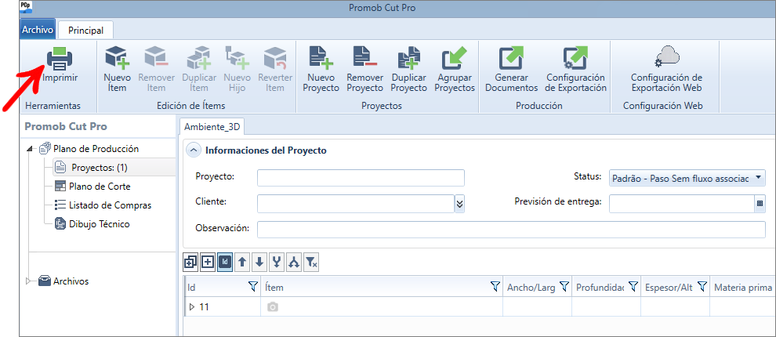Click the Imprimir printer icon

(x=60, y=60)
